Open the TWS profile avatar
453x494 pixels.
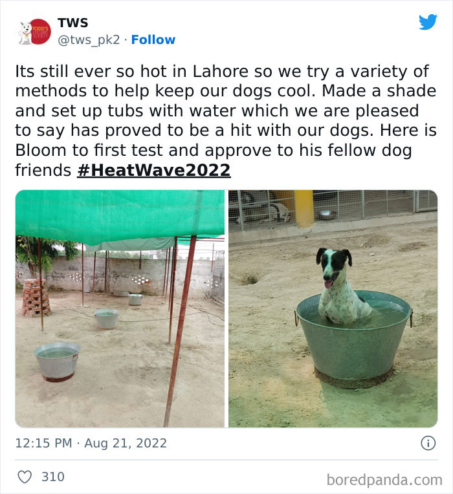point(34,32)
